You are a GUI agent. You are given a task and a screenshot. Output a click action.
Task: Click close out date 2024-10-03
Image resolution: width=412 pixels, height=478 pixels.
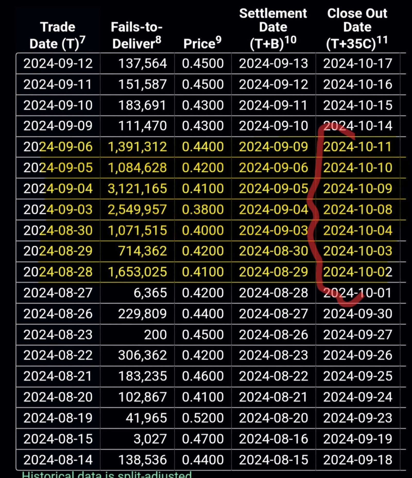coord(358,251)
